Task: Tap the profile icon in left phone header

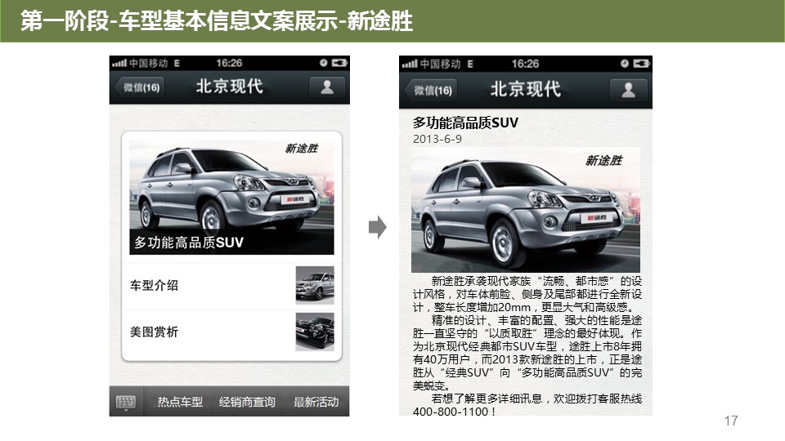Action: coord(327,87)
